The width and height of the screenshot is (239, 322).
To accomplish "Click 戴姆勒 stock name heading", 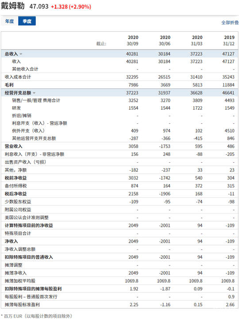I will click(13, 6).
